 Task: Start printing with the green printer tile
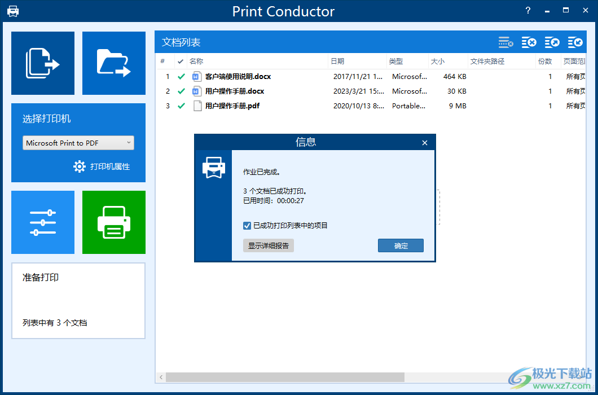[x=113, y=222]
